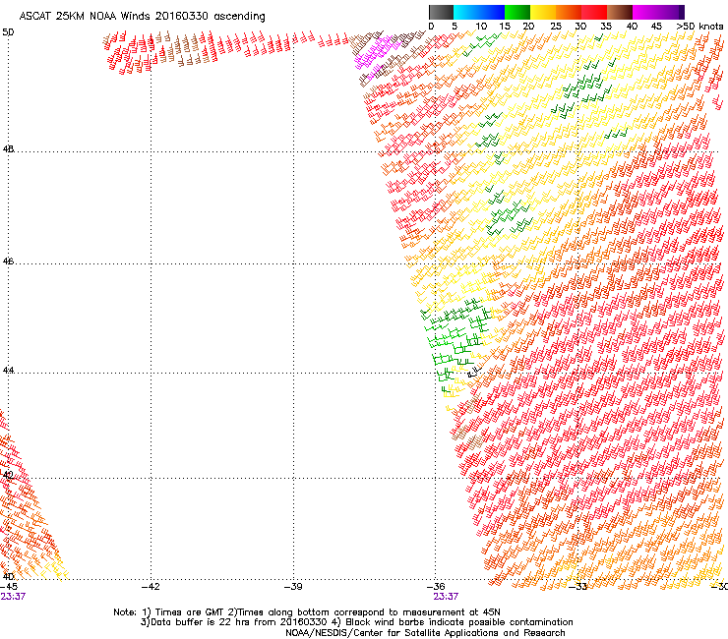This screenshot has width=728, height=639.
Task: Click the map title 'ASCAT 25KM NOAA Winds 20160330 ascending'
Action: click(x=142, y=17)
